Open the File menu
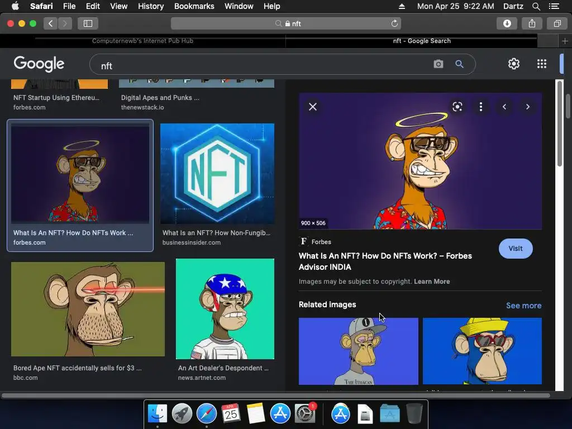 coord(69,6)
